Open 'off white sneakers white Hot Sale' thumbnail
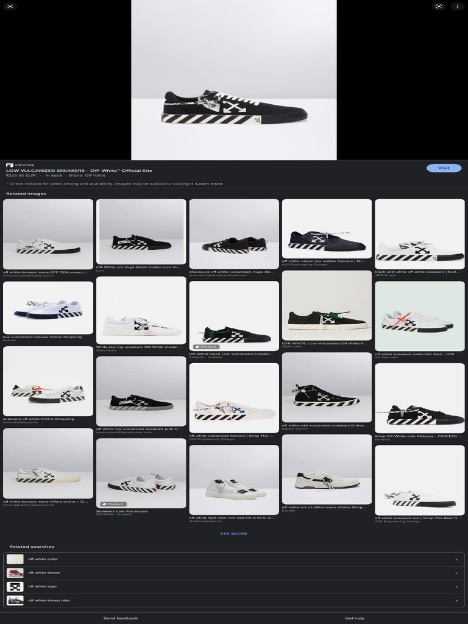This screenshot has width=468, height=624. click(419, 316)
